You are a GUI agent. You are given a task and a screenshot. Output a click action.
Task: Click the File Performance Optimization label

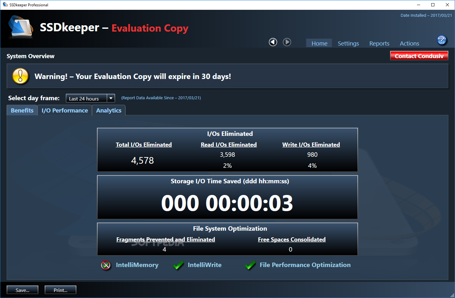click(x=305, y=265)
